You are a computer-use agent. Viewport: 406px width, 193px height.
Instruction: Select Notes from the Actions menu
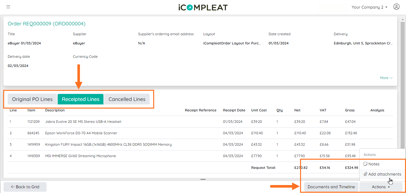[374, 164]
